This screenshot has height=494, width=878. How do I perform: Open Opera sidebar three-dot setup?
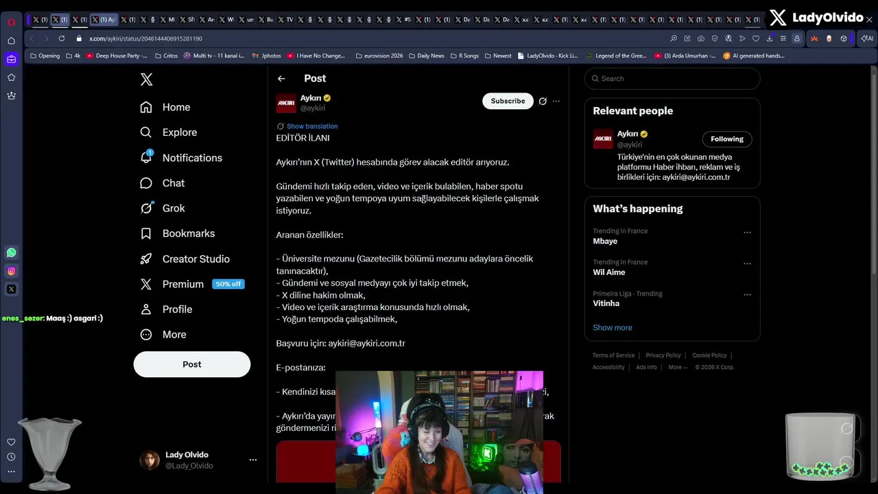click(x=11, y=472)
